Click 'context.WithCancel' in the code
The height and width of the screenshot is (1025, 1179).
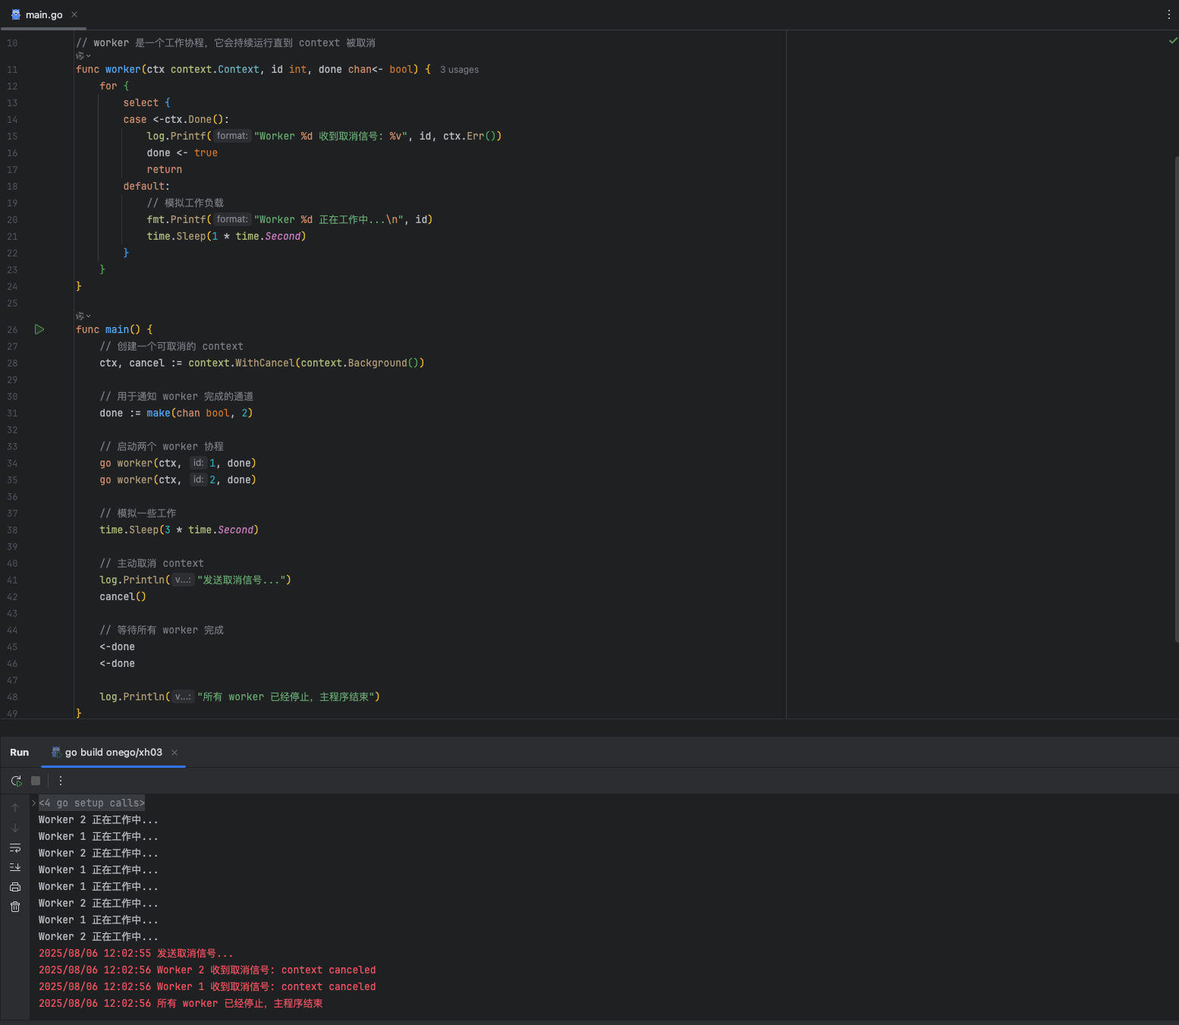click(241, 363)
